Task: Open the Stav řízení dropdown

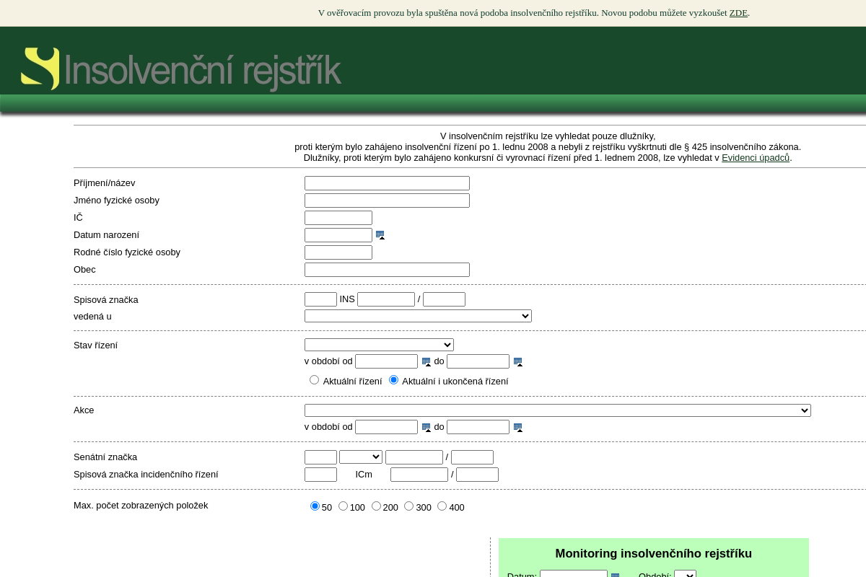Action: pyautogui.click(x=379, y=345)
